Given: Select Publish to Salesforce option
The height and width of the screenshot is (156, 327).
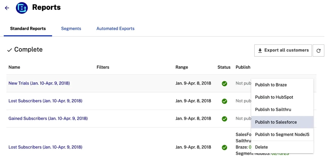Looking at the screenshot, I should [276, 122].
